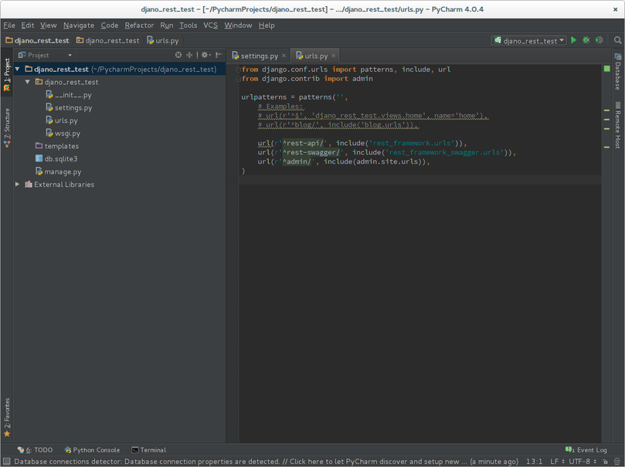Click tool windows quick-access icon in status bar corner

point(6,462)
